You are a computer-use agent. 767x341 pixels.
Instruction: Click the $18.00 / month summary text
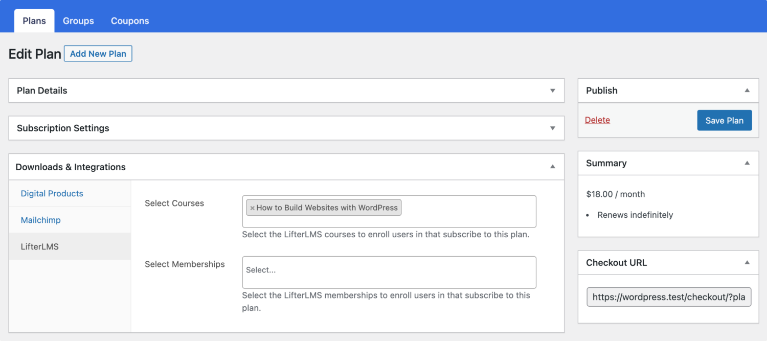tap(616, 194)
